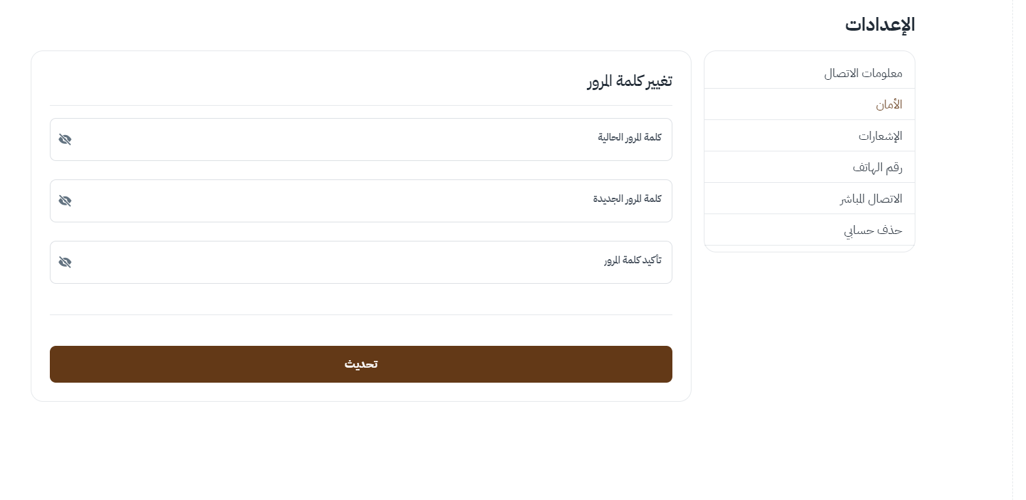Click the كلمة المرور الحالية floating label text
Image resolution: width=1026 pixels, height=500 pixels.
coord(629,137)
